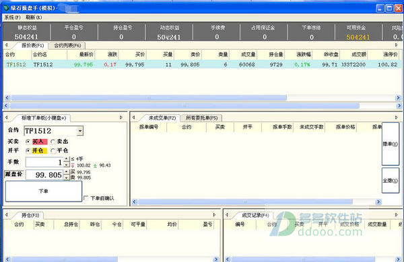
Task: Select the TF1512 row in quote table
Action: (203, 64)
